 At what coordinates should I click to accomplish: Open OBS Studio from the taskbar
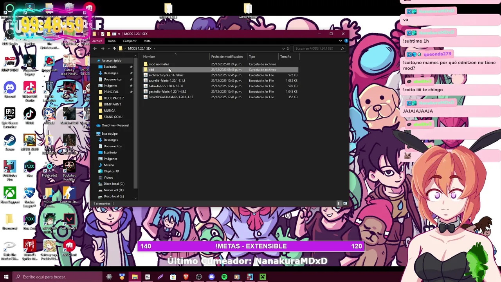coord(199,277)
